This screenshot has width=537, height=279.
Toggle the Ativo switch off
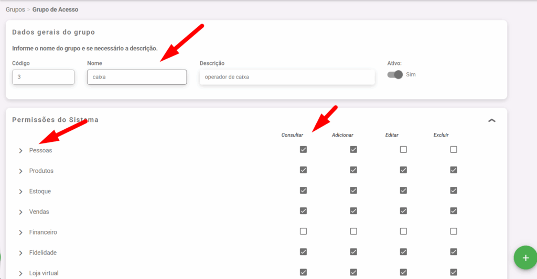[395, 75]
